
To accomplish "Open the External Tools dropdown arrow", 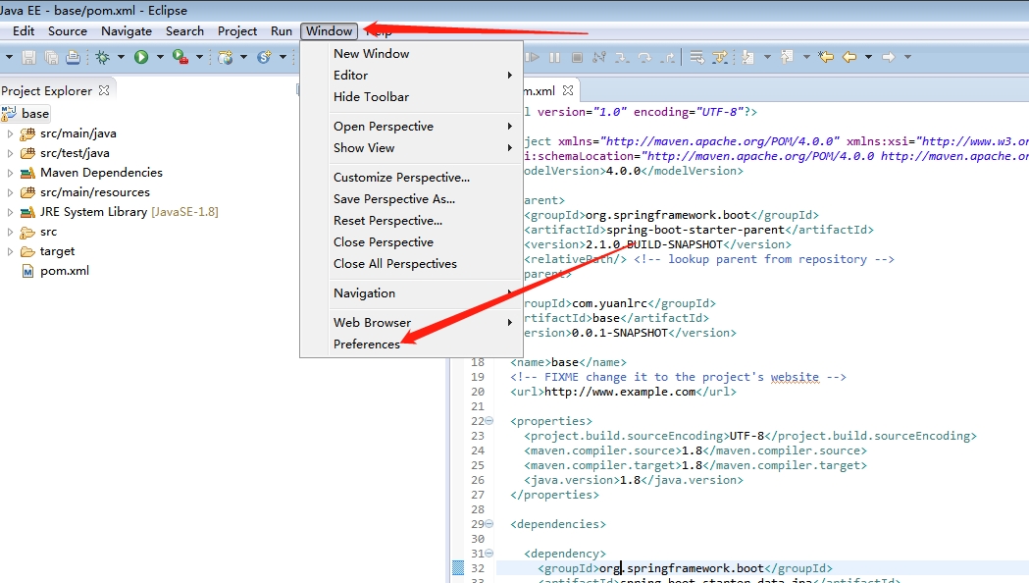I will point(199,57).
